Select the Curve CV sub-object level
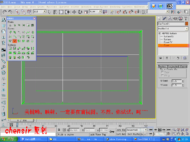Screen dimensions: 190x142 point(168,42)
